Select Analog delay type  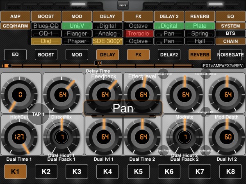point(107,34)
